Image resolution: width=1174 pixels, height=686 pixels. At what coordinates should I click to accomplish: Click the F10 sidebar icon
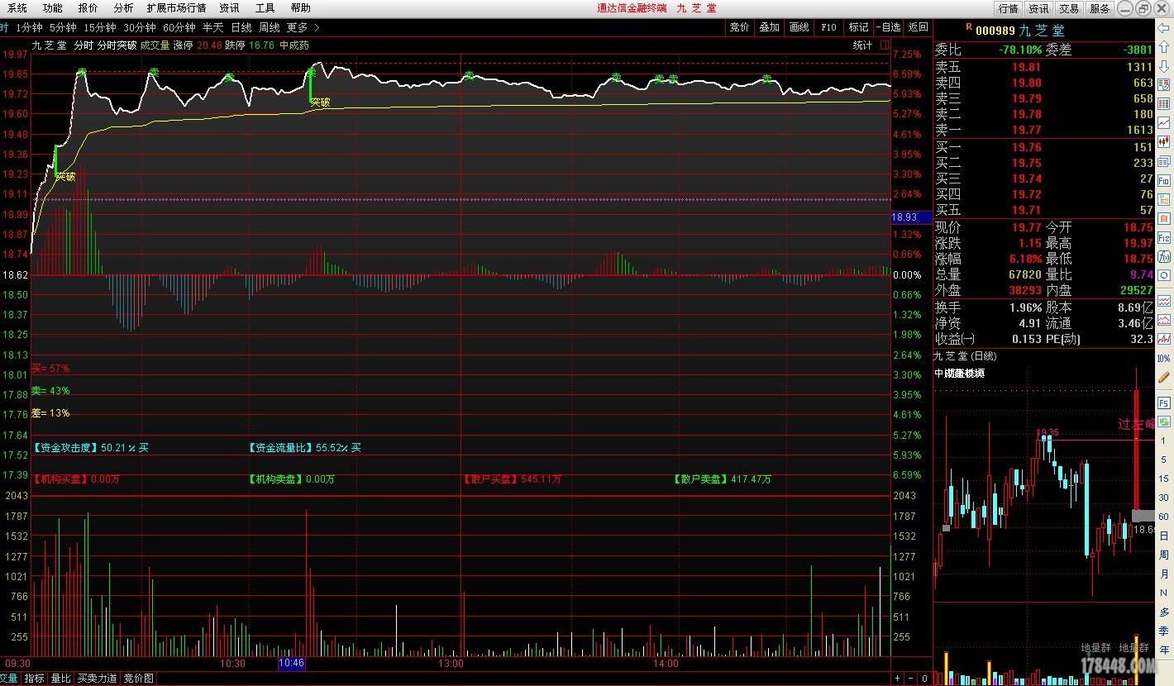click(x=1164, y=179)
